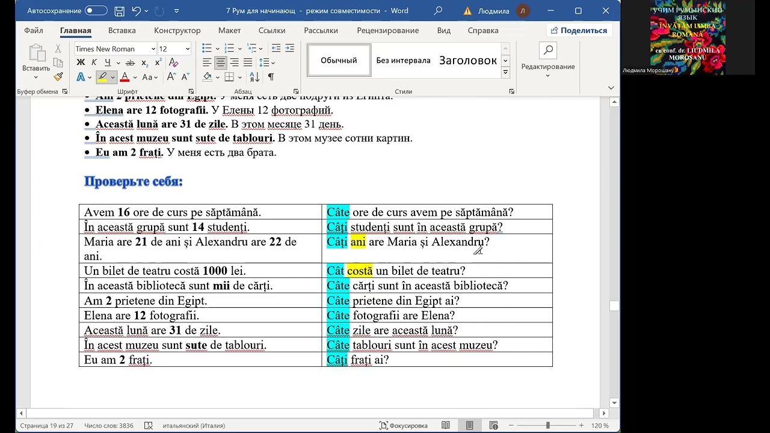Open Change Case Aa dropdown
This screenshot has height=433, width=770.
150,77
